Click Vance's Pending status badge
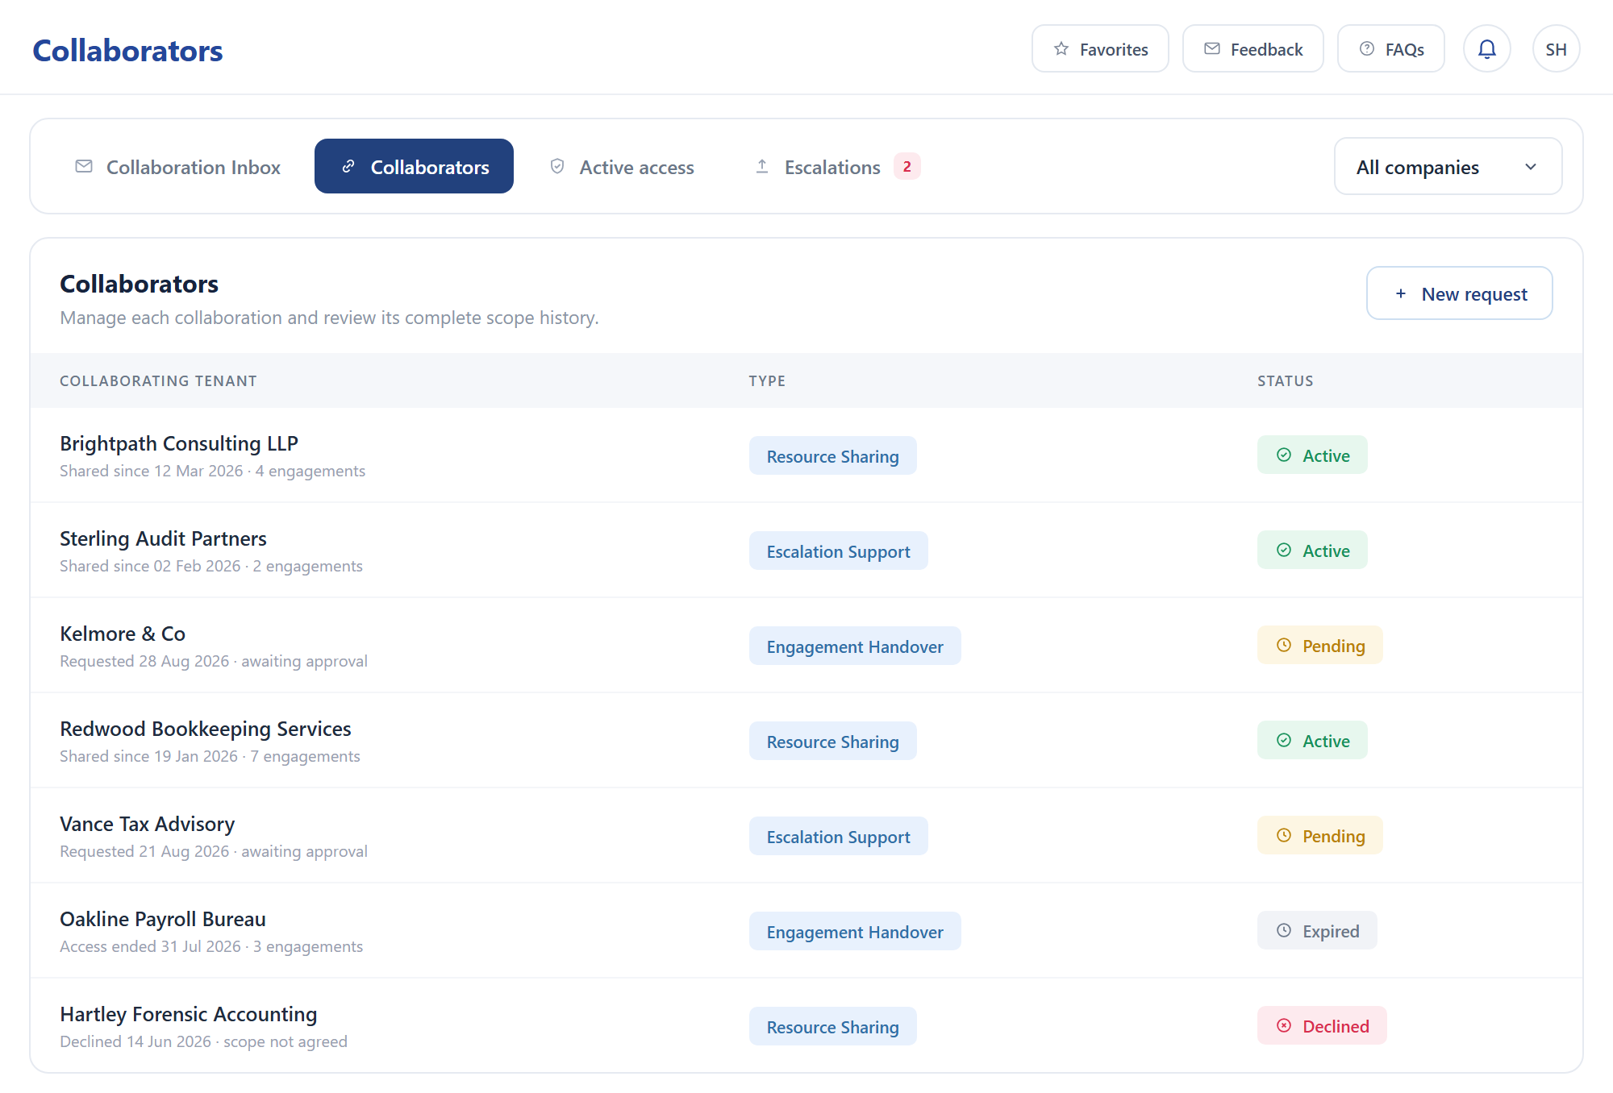 coord(1319,836)
